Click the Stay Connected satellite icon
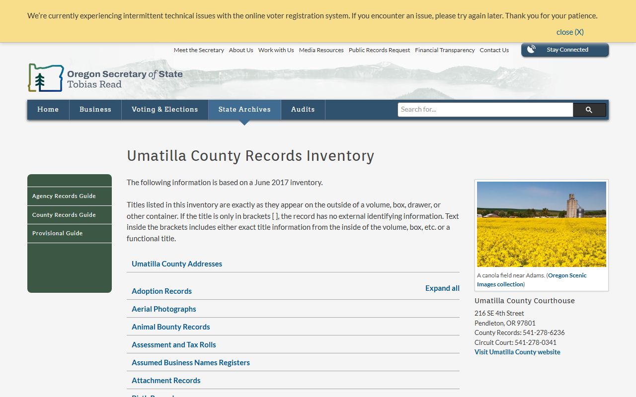The image size is (636, 397). (531, 49)
